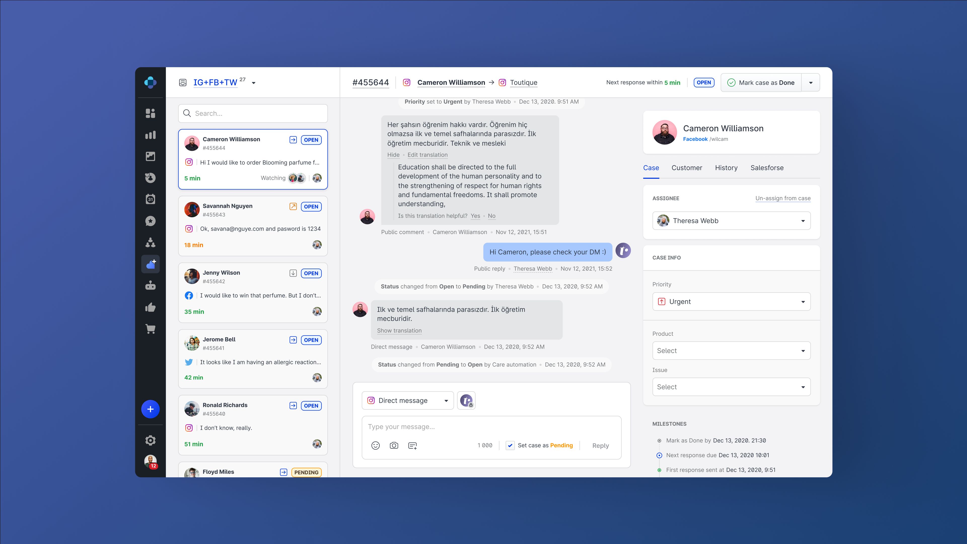Click case number #455644 in header
967x544 pixels.
[x=371, y=83]
